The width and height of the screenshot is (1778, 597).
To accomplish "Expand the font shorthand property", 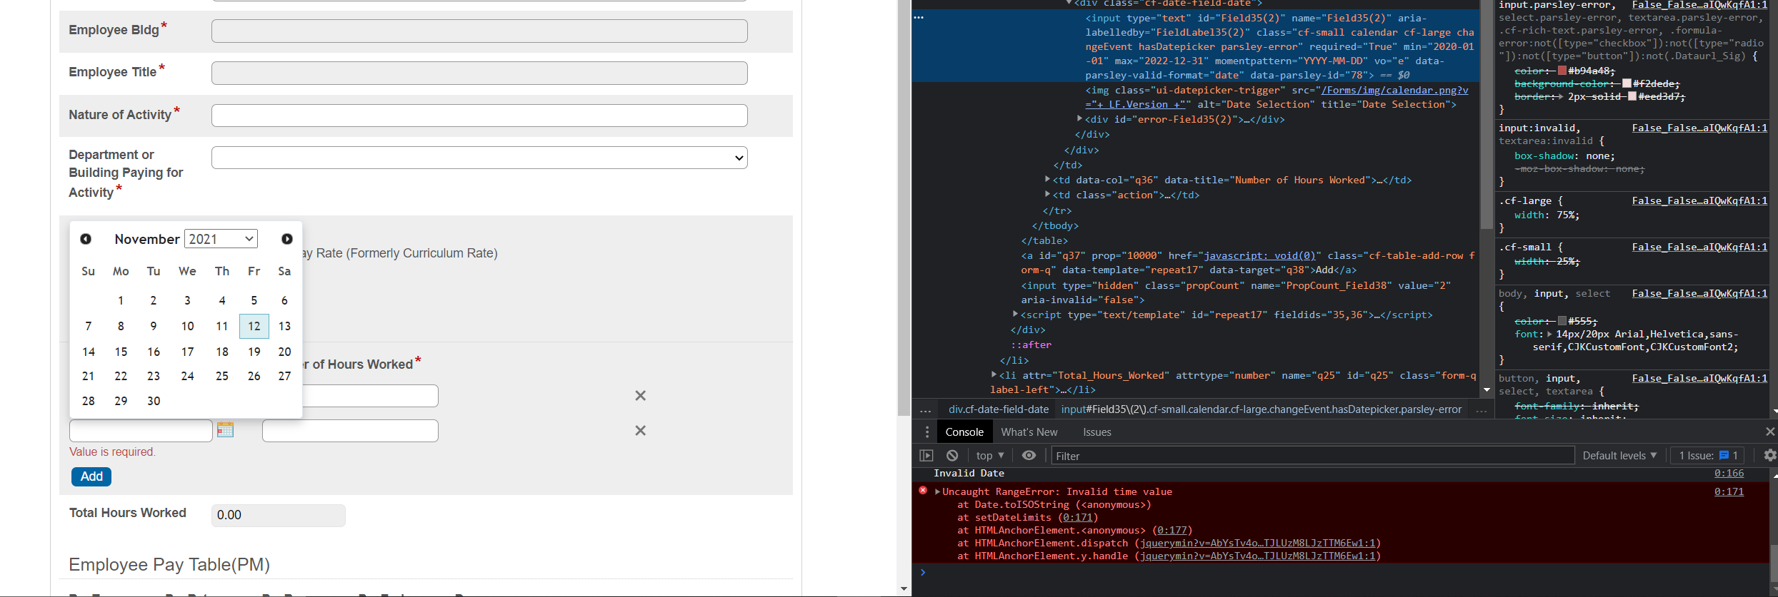I will [1549, 334].
